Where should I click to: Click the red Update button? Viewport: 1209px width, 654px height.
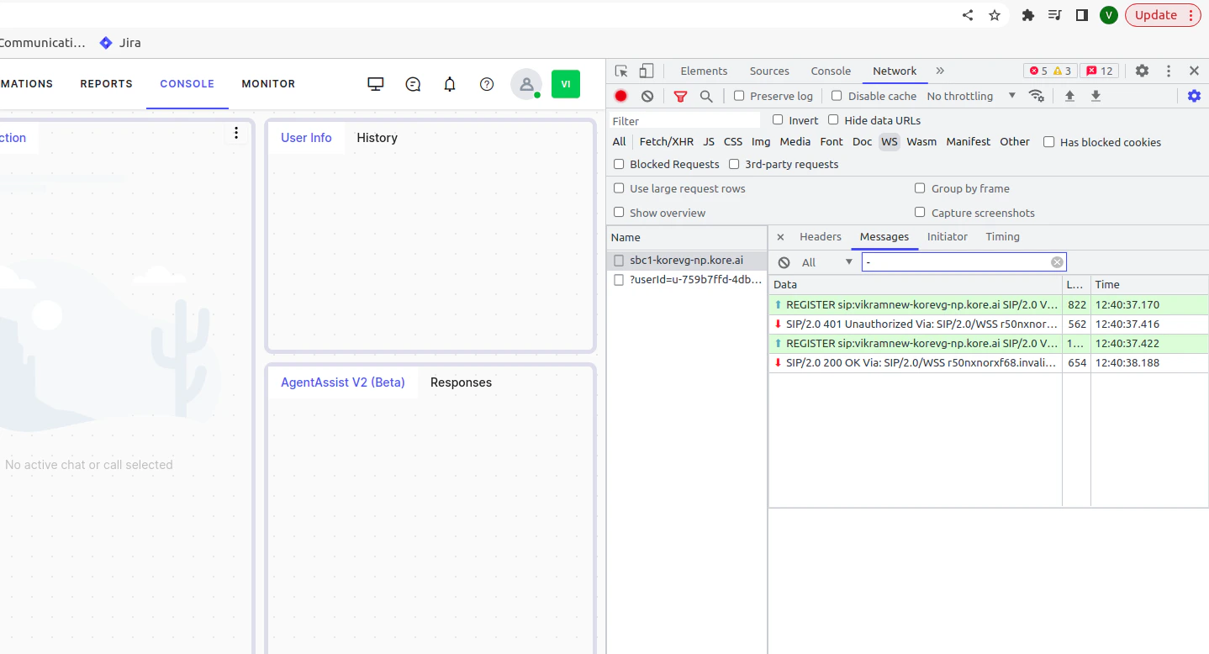pyautogui.click(x=1158, y=14)
